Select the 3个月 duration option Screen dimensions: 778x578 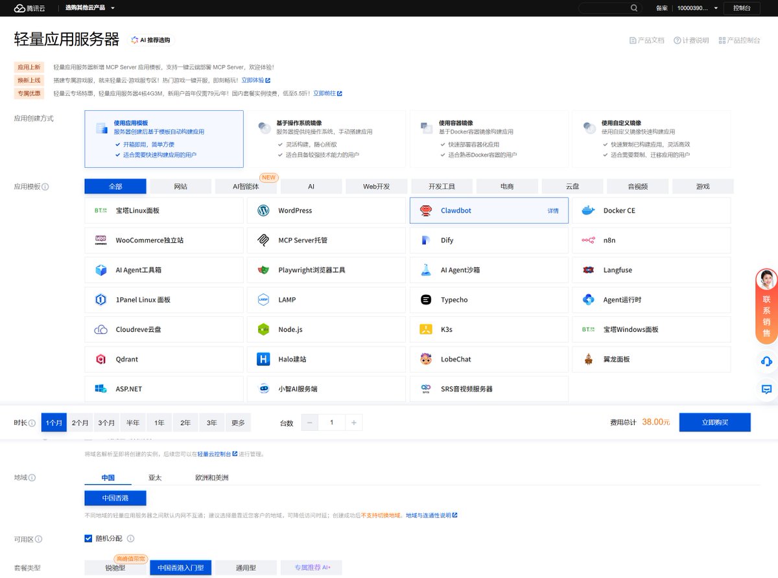[106, 422]
